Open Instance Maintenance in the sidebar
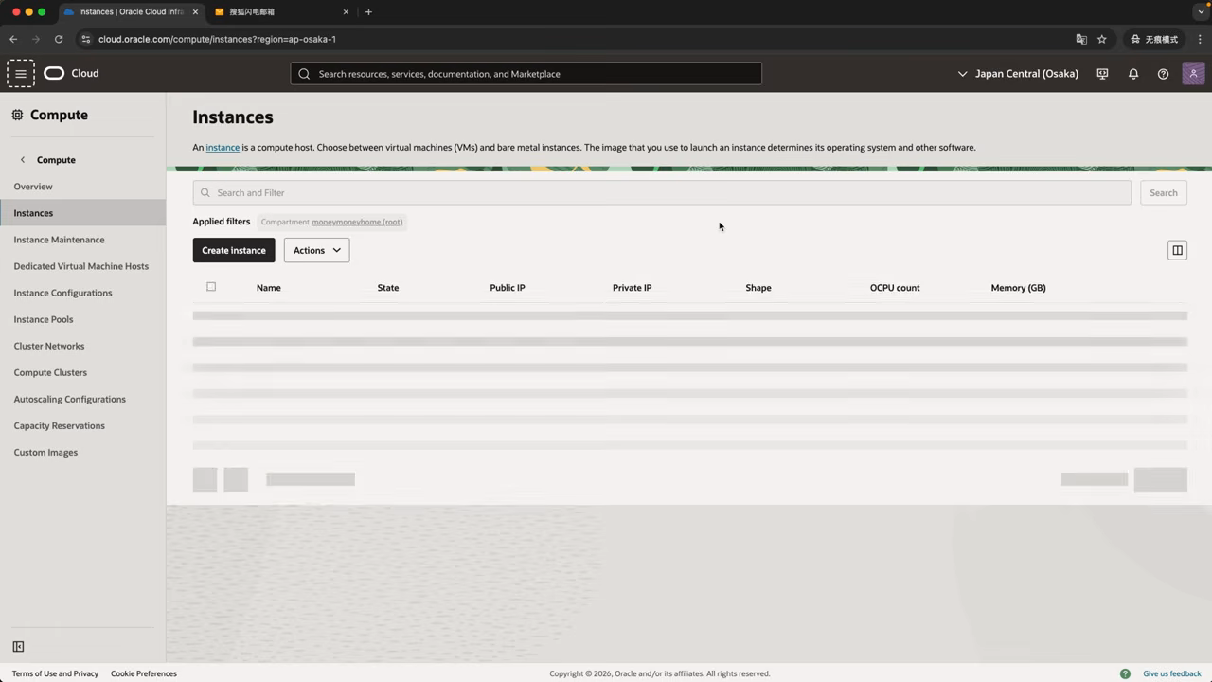This screenshot has height=682, width=1212. [x=59, y=240]
